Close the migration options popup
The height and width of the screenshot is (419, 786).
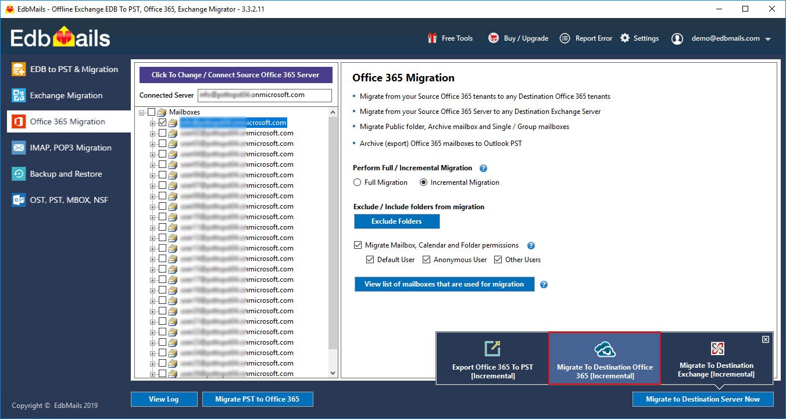click(x=766, y=339)
